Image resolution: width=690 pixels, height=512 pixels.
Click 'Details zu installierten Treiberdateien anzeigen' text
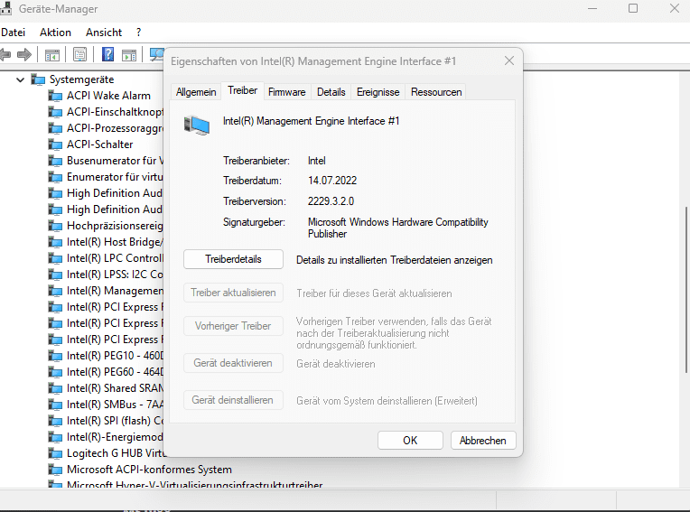click(x=395, y=260)
